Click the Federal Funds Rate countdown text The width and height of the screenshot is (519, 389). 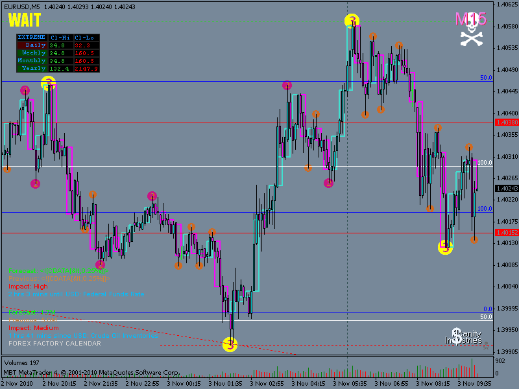77,294
